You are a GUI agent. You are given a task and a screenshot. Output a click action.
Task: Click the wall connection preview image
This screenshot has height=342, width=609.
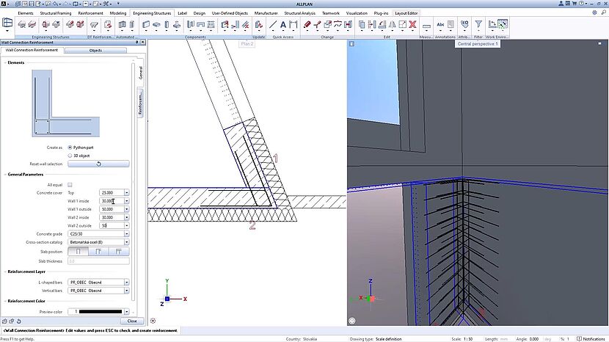[65, 103]
